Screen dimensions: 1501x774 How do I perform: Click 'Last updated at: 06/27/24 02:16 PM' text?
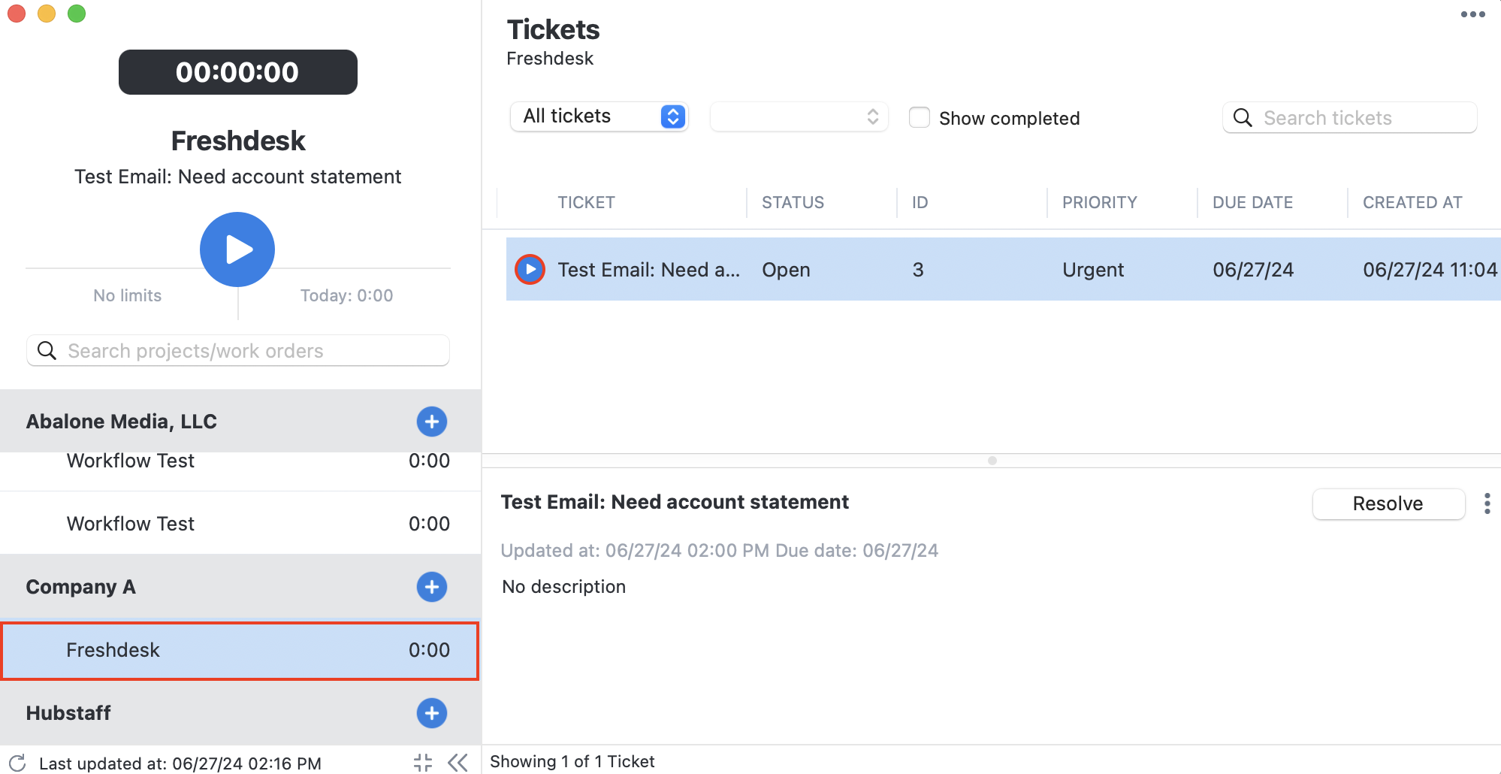(x=180, y=763)
